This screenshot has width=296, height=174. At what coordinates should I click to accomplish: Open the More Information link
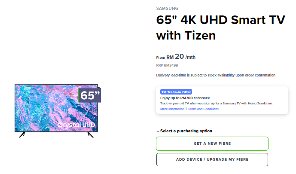click(x=172, y=109)
